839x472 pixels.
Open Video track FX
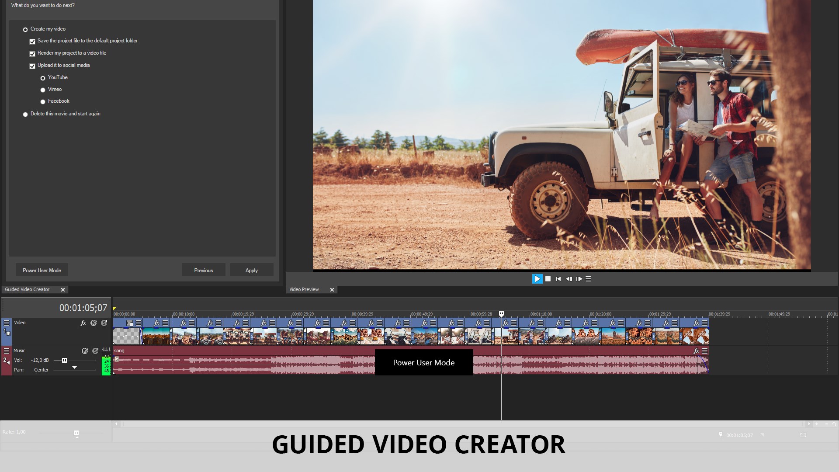click(x=83, y=323)
